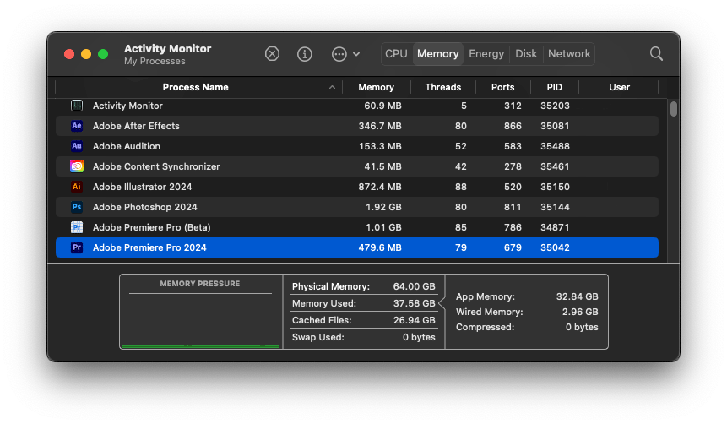Sort by the Threads column
This screenshot has height=424, width=727.
(442, 87)
